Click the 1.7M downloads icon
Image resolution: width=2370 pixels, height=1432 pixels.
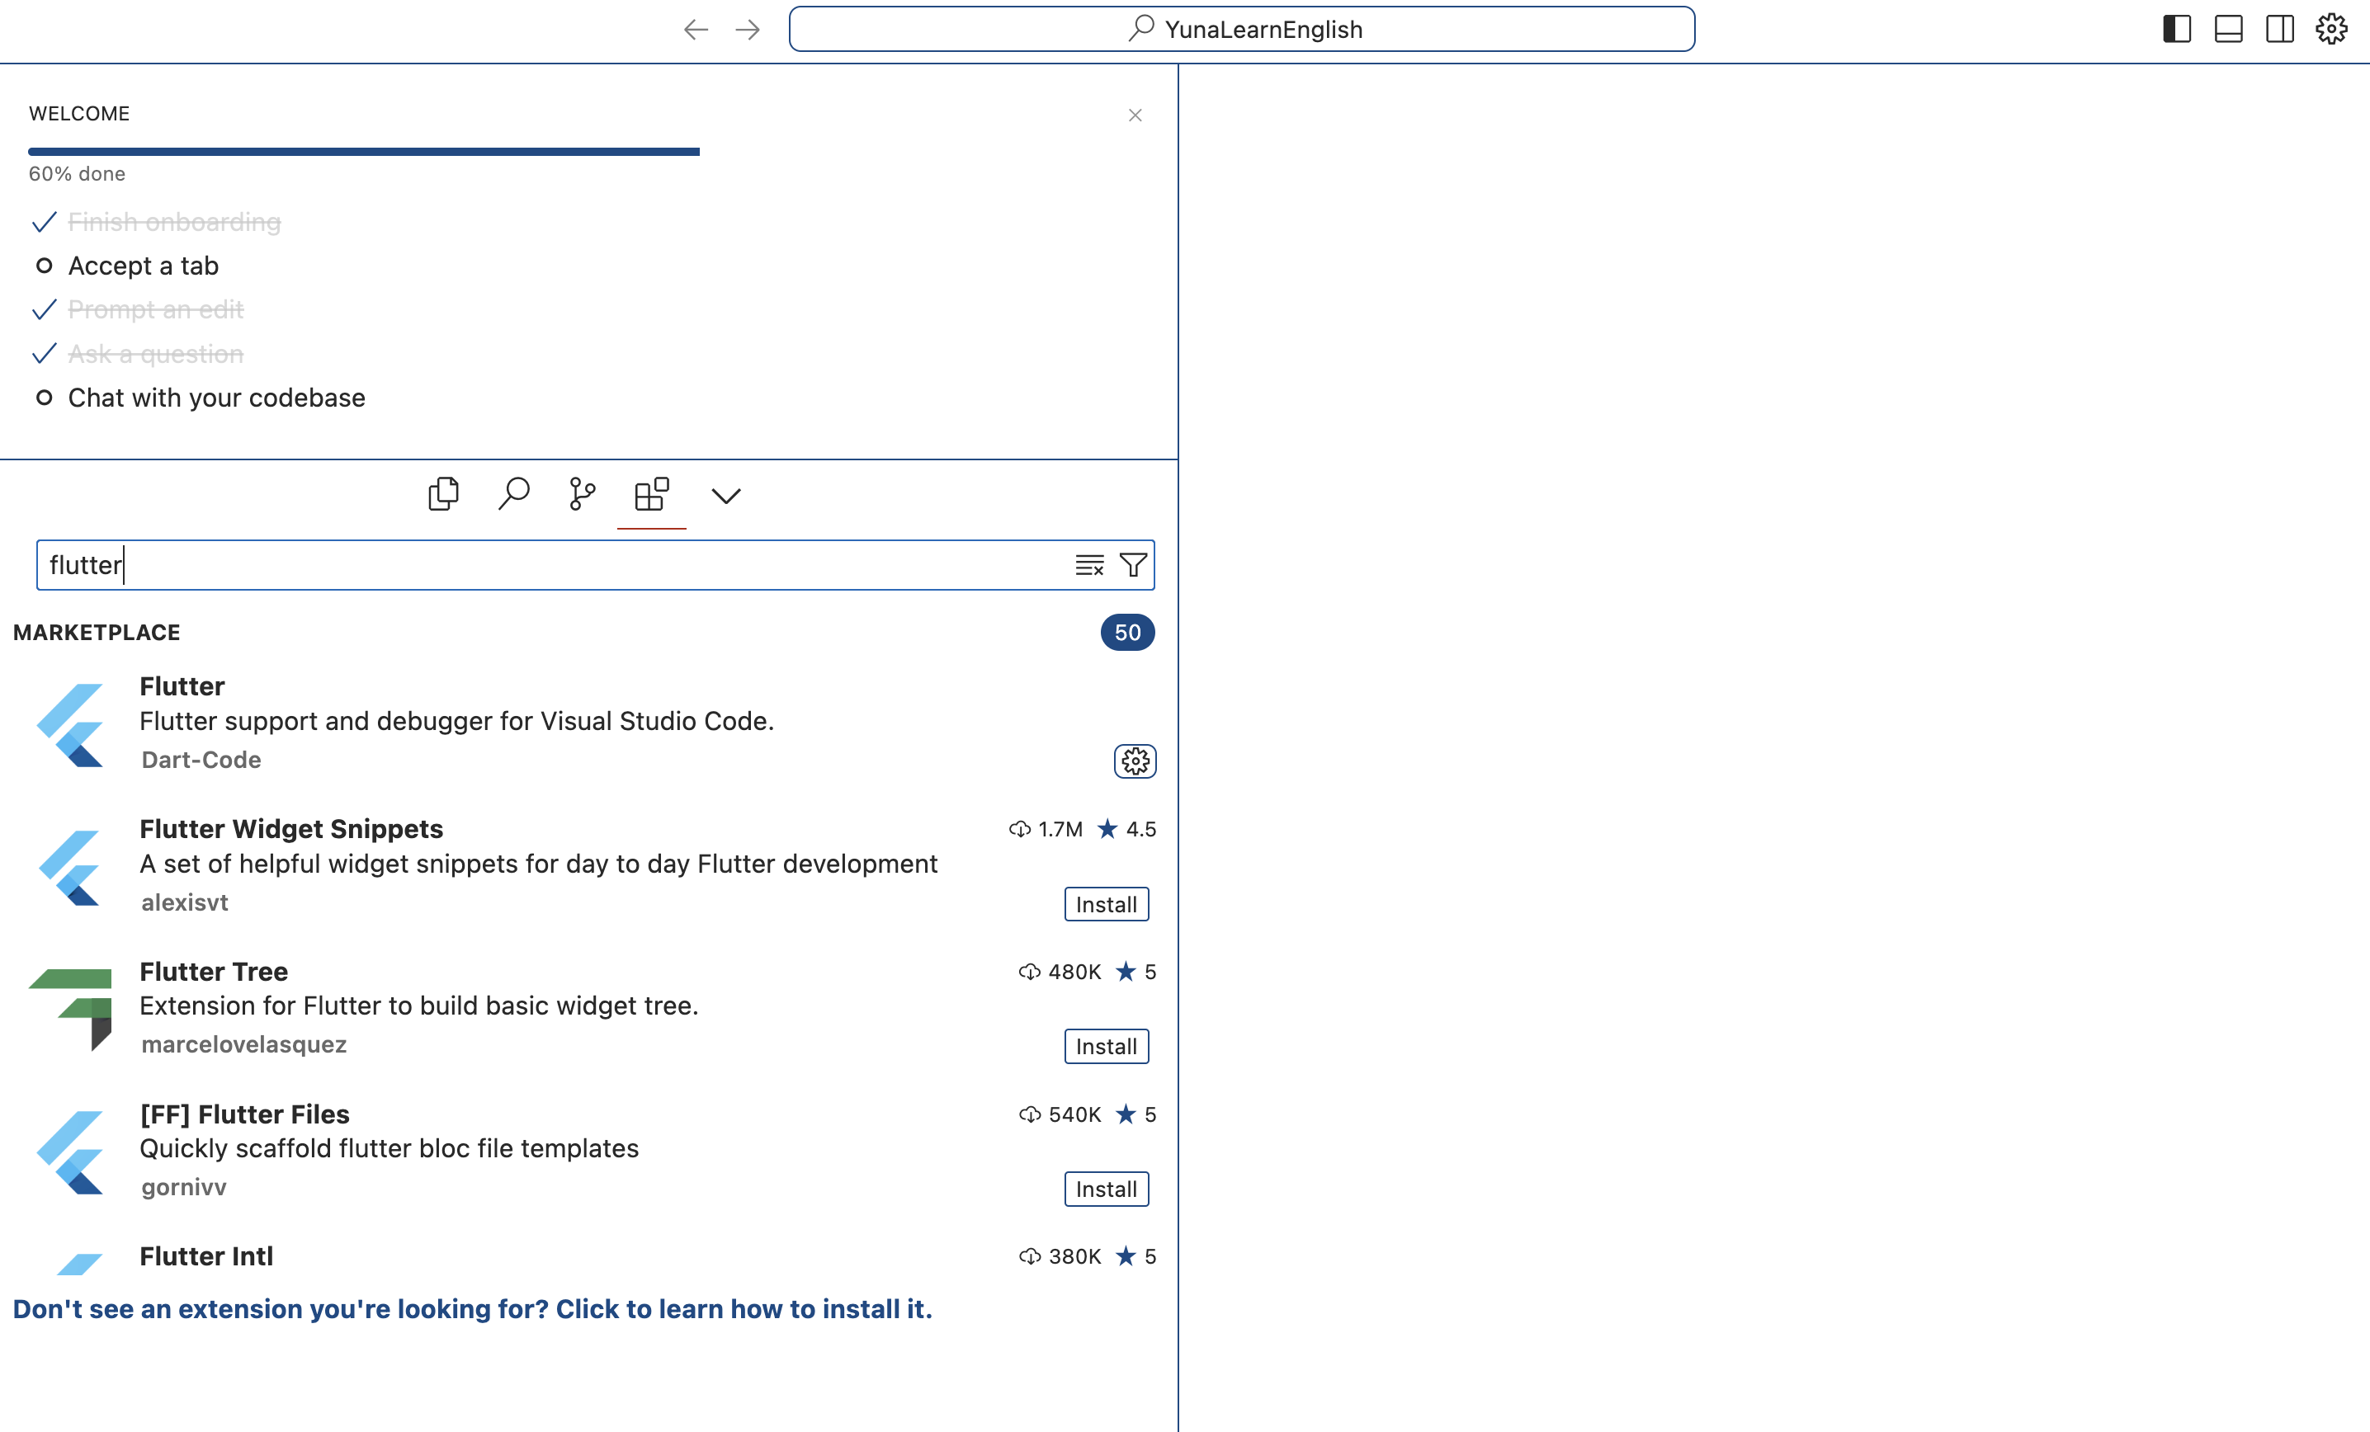1020,829
